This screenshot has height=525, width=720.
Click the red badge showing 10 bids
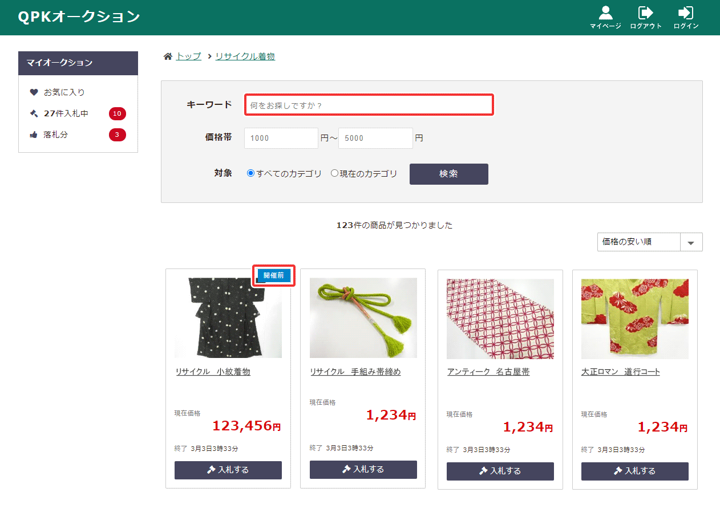click(x=117, y=113)
